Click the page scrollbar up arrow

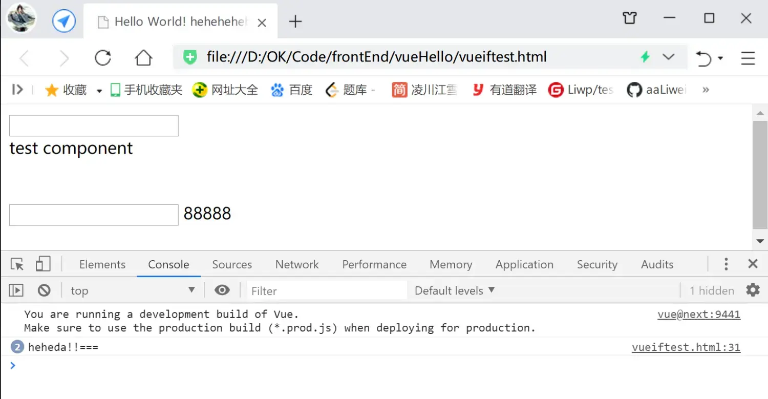(x=760, y=113)
